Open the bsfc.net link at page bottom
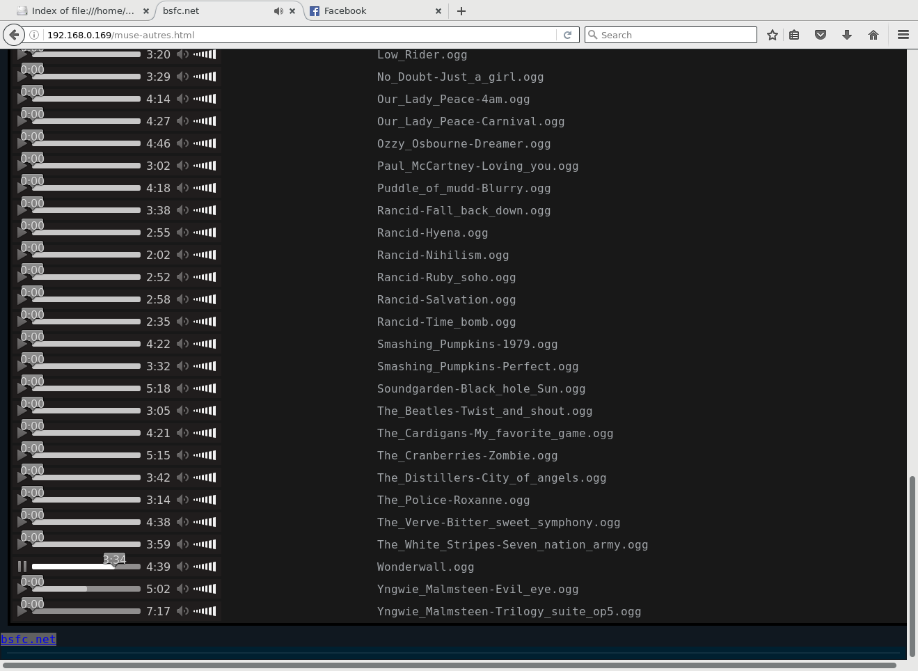 [x=28, y=639]
